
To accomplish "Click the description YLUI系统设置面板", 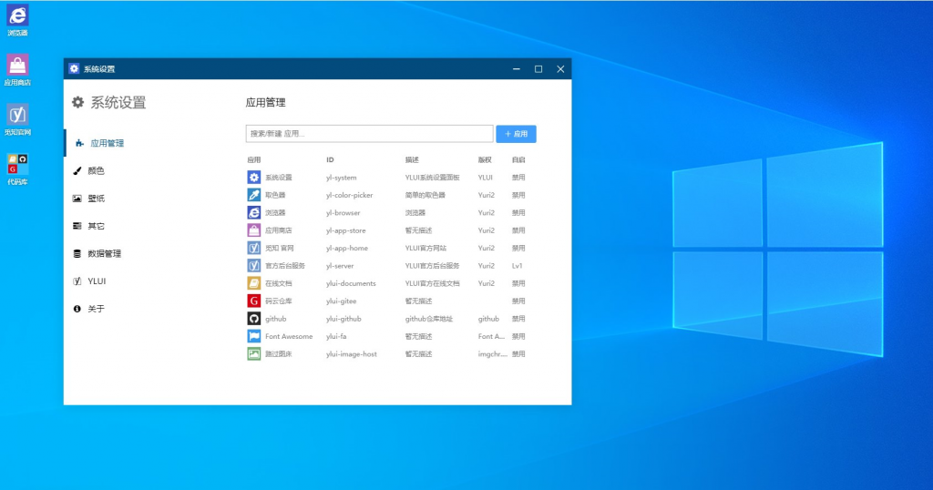I will (x=433, y=178).
